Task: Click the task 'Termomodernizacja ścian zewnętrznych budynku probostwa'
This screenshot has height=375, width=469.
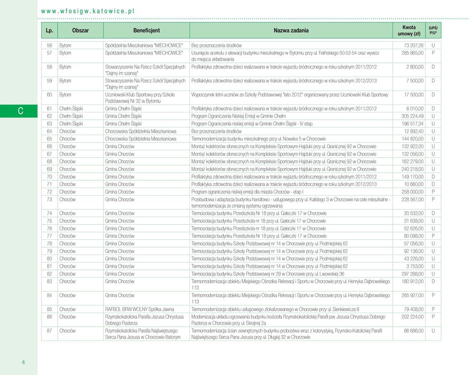Action: click(x=287, y=333)
